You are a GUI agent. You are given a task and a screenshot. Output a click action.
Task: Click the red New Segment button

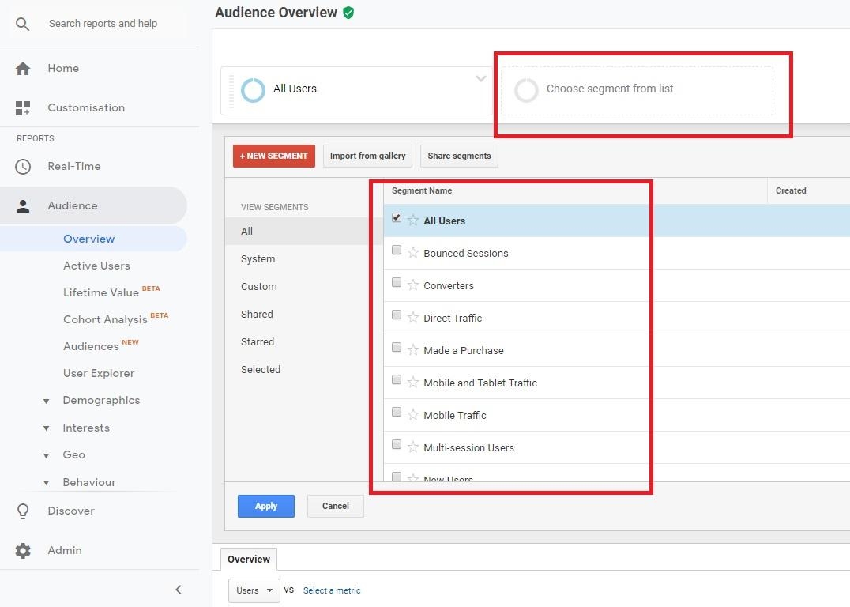pos(273,156)
